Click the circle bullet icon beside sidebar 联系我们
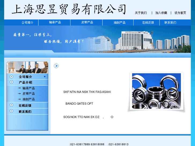Viewport: 195px width, 146px height. coord(11,111)
